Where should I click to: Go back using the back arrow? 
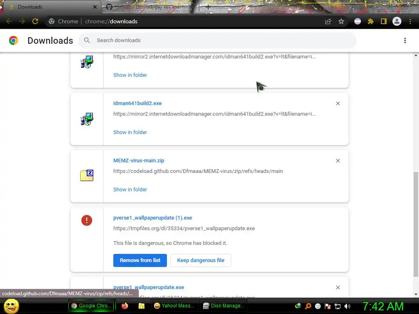[x=9, y=21]
